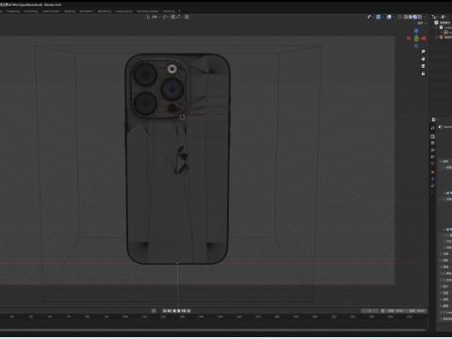Open the transform orientation dropdown in viewport header
452x339 pixels.
[x=153, y=17]
